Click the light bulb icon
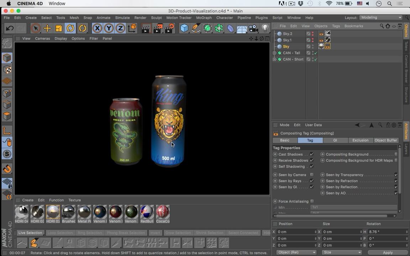The width and height of the screenshot is (410, 256). [265, 28]
